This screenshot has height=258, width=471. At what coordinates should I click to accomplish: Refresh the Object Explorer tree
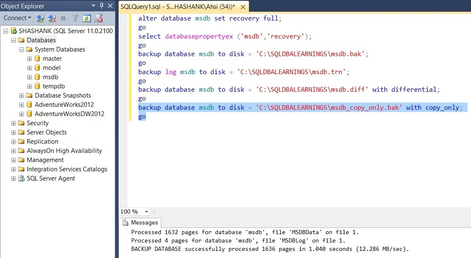87,18
